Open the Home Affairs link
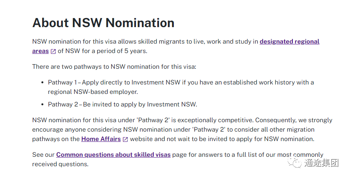The image size is (350, 178). [101, 139]
